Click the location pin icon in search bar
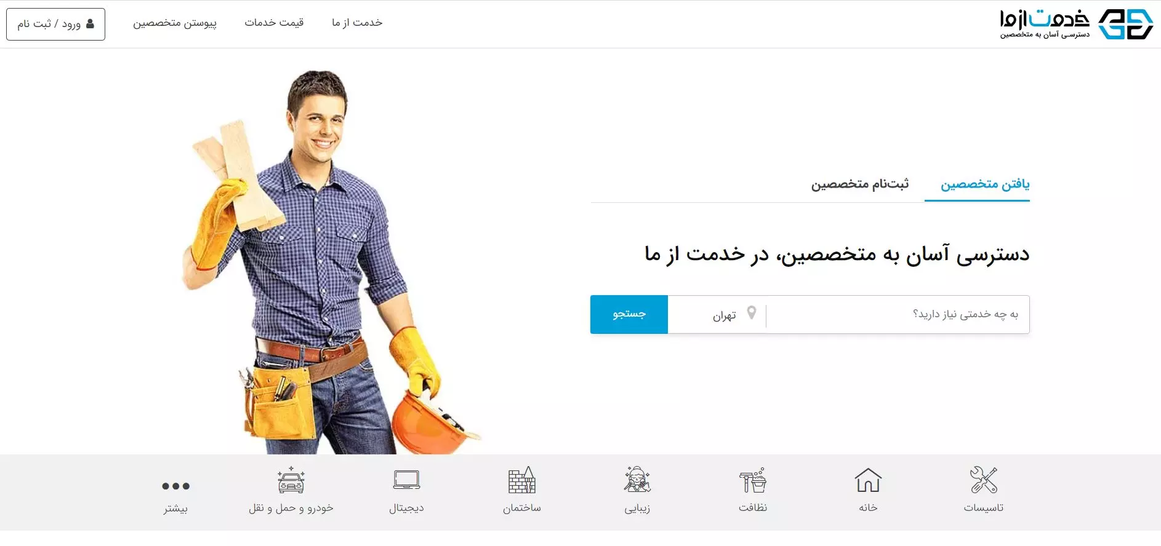Screen dimensions: 1161x546 (751, 313)
